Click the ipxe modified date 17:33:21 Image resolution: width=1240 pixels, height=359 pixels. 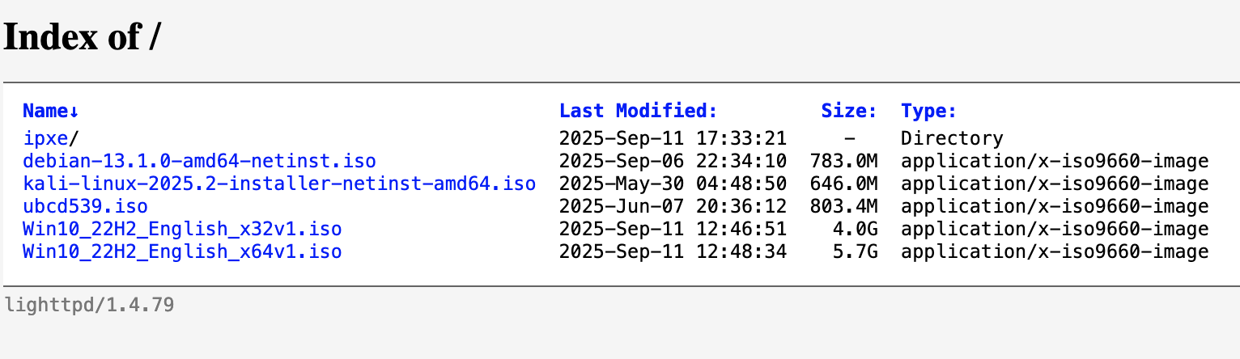(673, 138)
